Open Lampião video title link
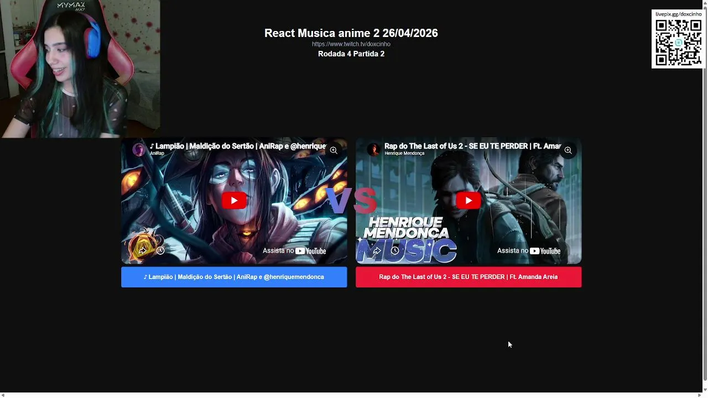The height and width of the screenshot is (398, 708). pos(238,146)
